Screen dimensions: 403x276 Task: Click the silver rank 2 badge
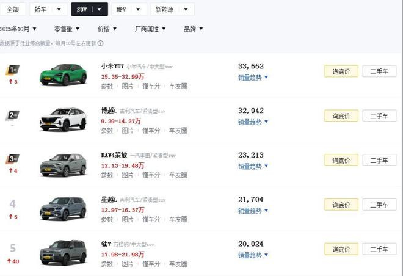pyautogui.click(x=12, y=115)
